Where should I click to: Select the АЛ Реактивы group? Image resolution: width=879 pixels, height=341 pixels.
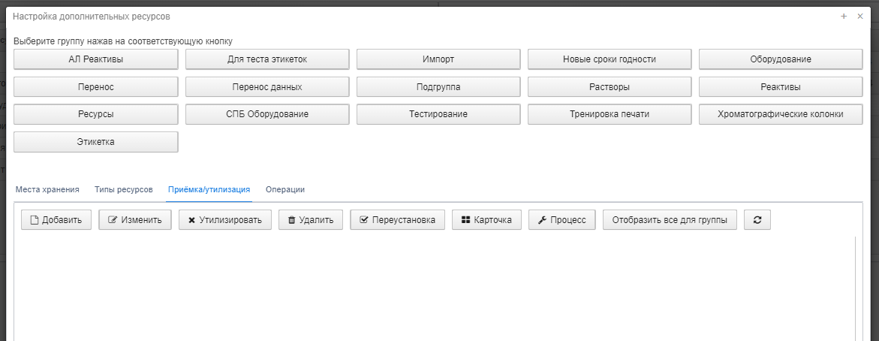(96, 59)
